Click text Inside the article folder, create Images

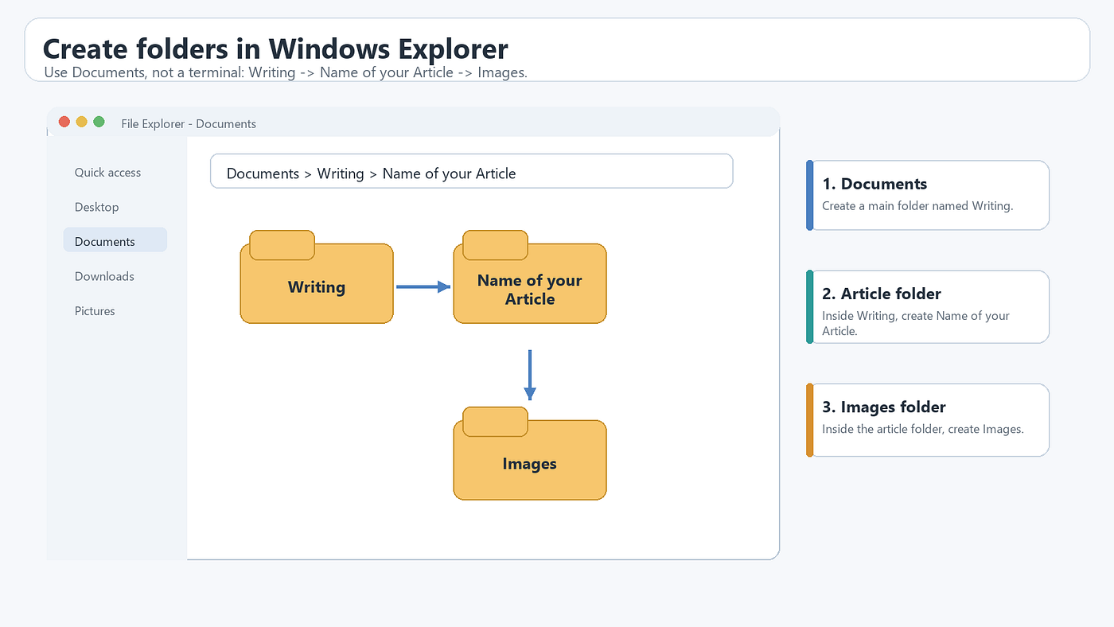tap(923, 429)
